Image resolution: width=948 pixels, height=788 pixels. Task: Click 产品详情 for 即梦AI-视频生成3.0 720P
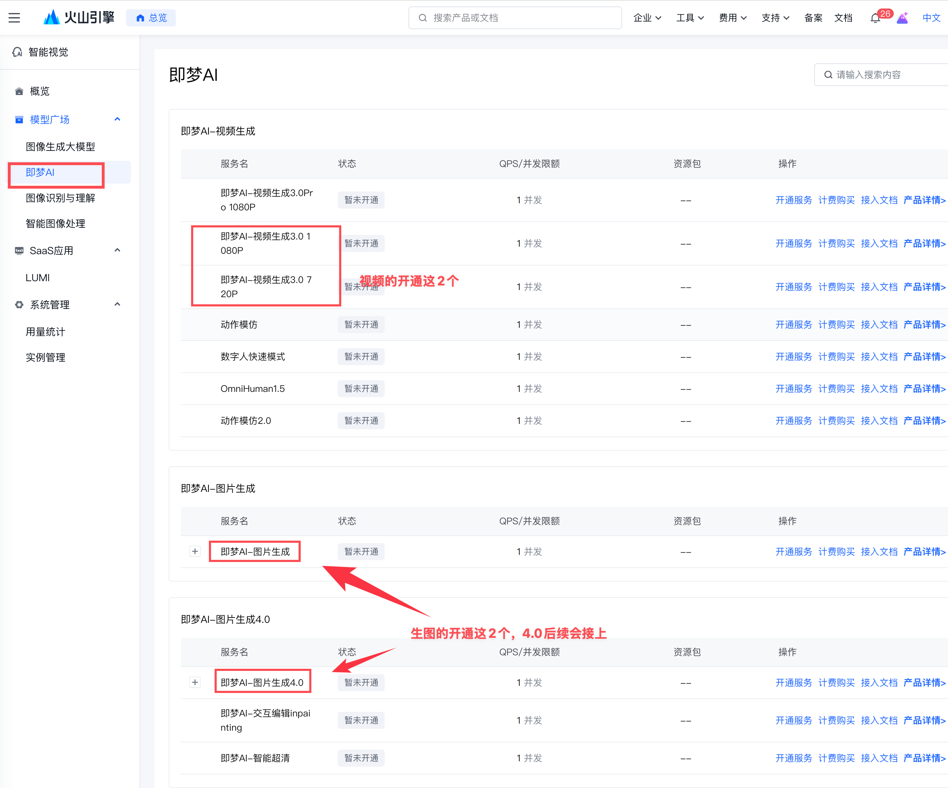point(924,287)
